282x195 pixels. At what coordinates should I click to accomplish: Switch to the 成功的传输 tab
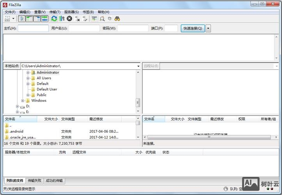click(x=54, y=181)
